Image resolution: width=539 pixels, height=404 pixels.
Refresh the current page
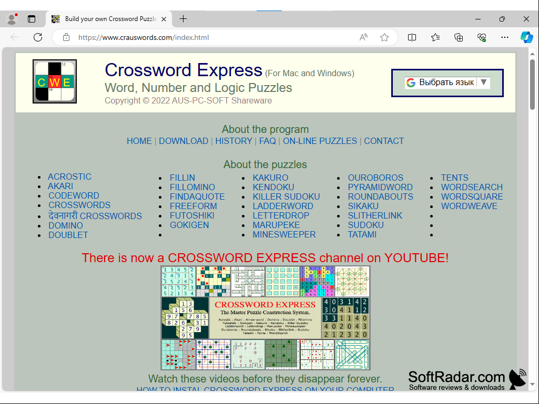point(38,37)
